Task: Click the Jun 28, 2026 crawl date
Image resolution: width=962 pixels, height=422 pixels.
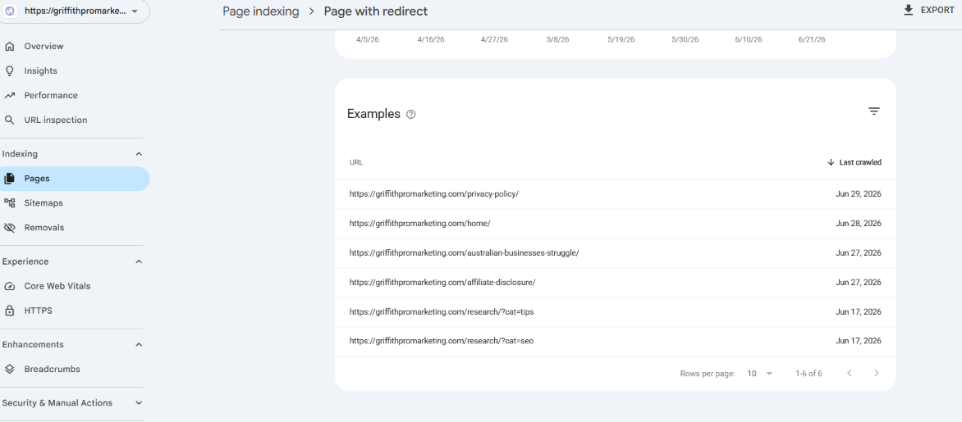Action: pos(859,224)
